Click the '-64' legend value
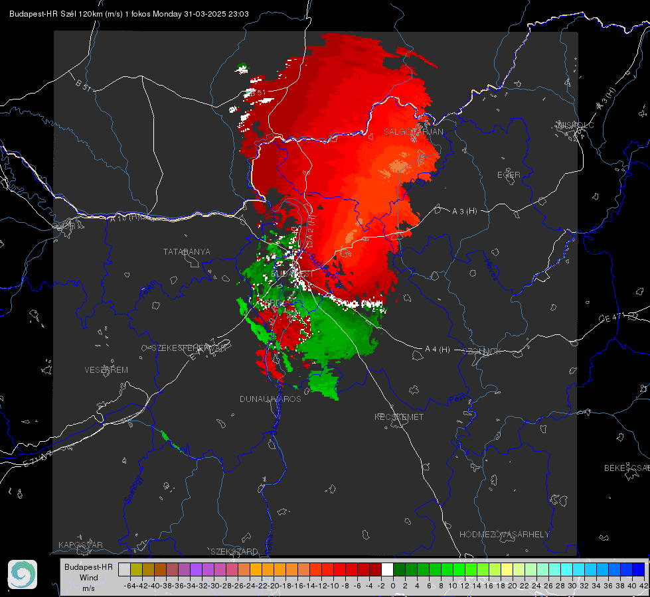650x597 pixels. [130, 586]
